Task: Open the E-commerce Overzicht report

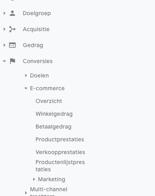Action: (49, 101)
